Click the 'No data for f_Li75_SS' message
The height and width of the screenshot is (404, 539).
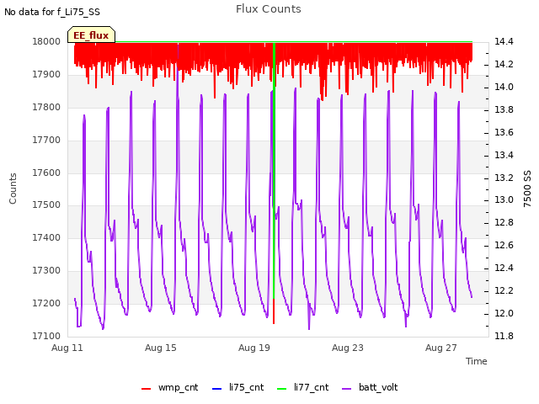coord(52,12)
